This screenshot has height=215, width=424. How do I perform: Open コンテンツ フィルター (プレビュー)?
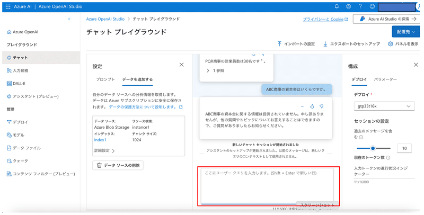[41, 174]
